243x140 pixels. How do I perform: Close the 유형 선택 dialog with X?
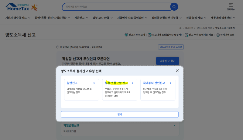coord(177,71)
